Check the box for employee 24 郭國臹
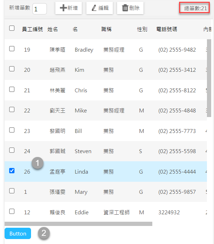This screenshot has width=214, height=244. [x=12, y=150]
